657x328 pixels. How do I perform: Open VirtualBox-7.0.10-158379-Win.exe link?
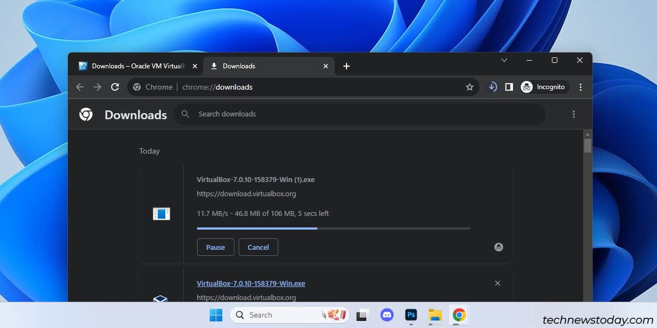coord(251,283)
